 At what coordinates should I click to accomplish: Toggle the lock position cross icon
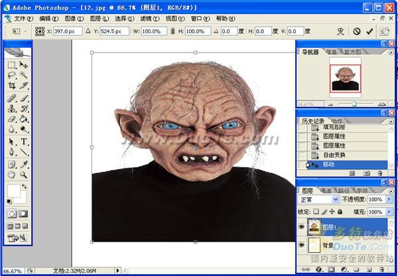332,212
